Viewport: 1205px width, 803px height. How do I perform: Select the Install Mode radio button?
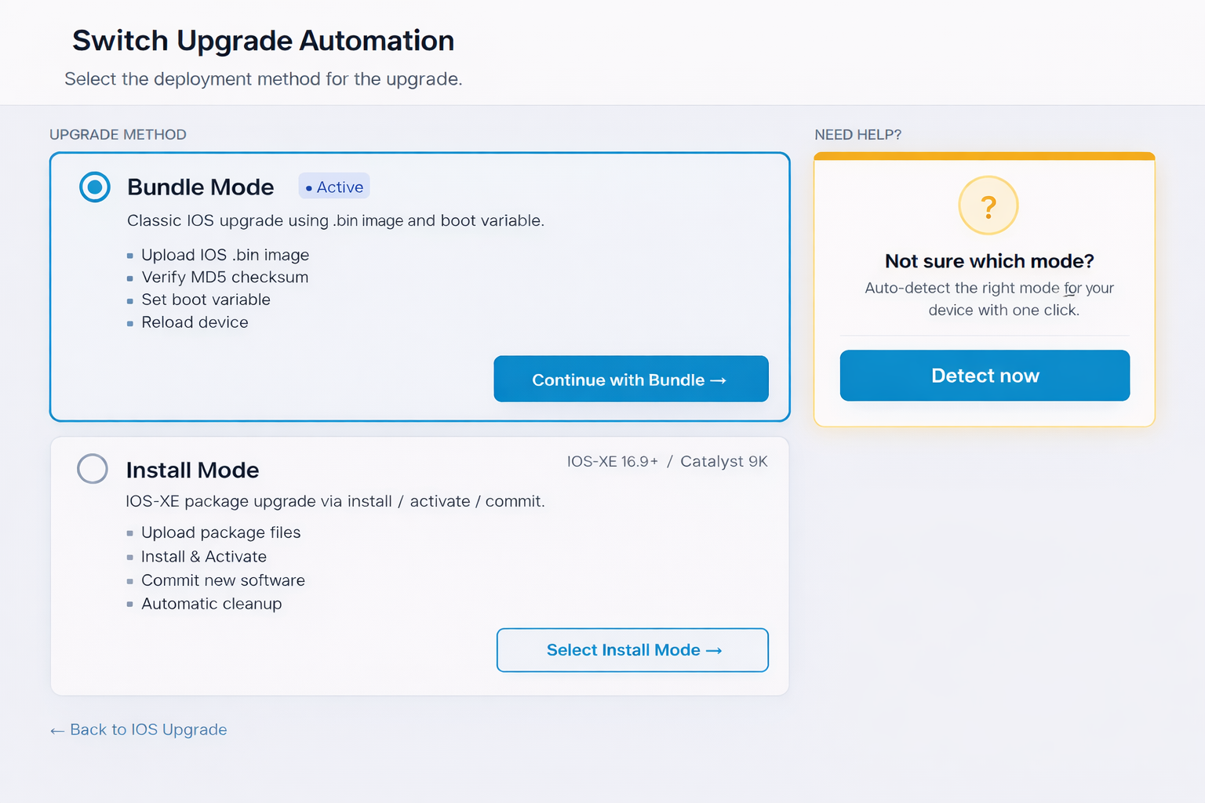pyautogui.click(x=92, y=469)
